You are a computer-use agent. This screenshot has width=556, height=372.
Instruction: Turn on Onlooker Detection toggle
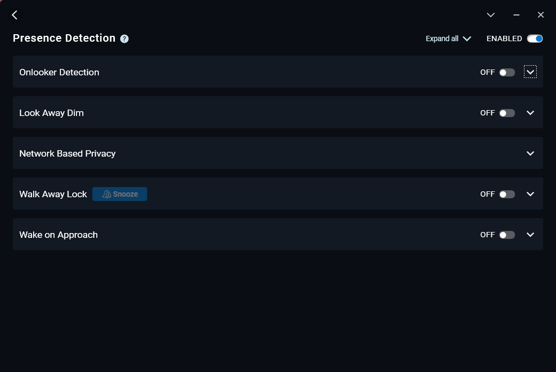pyautogui.click(x=507, y=72)
